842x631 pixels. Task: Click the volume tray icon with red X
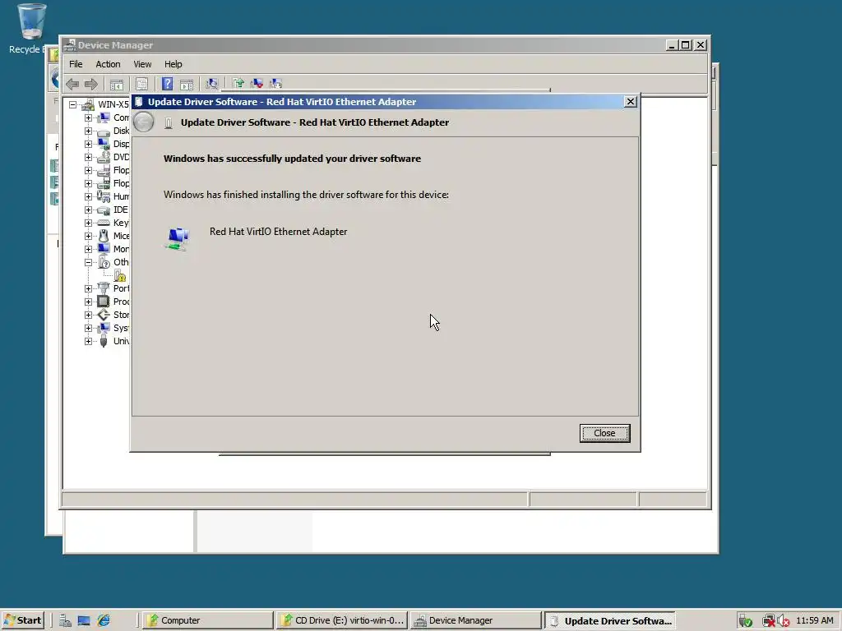click(x=784, y=621)
